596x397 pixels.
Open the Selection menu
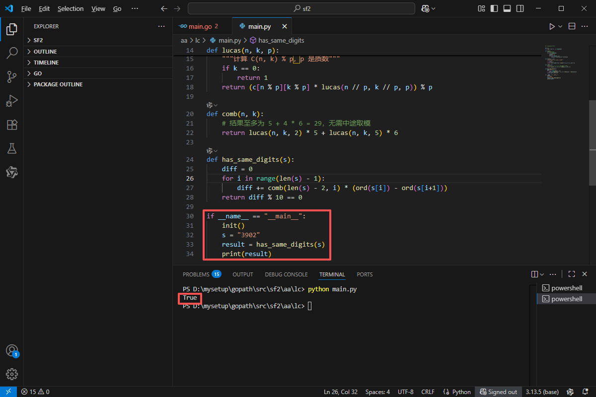(71, 8)
